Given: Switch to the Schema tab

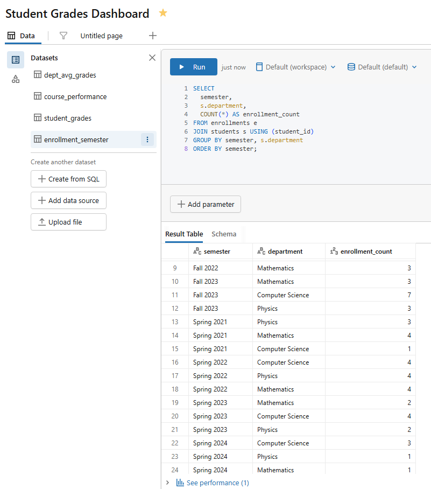Looking at the screenshot, I should pyautogui.click(x=224, y=234).
